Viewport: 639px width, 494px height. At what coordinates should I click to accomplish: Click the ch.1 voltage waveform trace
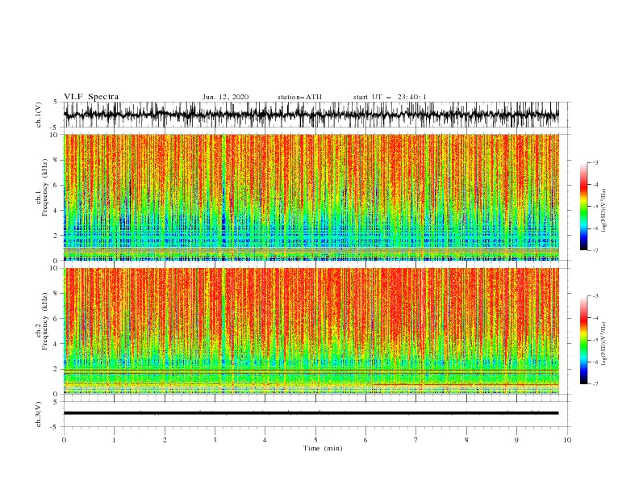click(311, 115)
